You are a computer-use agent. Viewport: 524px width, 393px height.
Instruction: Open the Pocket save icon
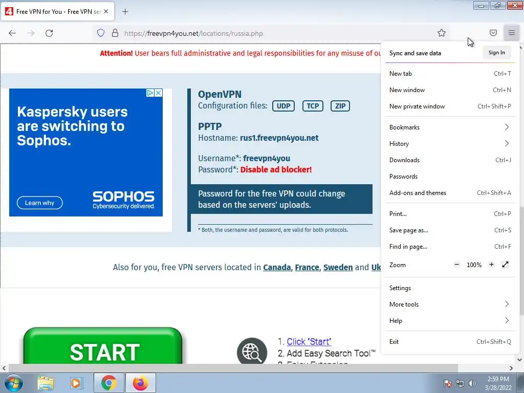point(493,33)
